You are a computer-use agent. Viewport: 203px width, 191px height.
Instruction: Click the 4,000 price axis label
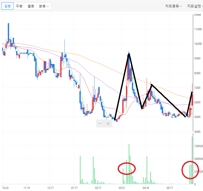click(x=198, y=132)
